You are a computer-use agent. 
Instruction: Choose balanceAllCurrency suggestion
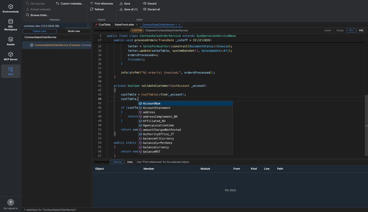185,138
